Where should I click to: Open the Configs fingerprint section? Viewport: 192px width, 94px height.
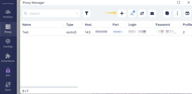[8, 43]
